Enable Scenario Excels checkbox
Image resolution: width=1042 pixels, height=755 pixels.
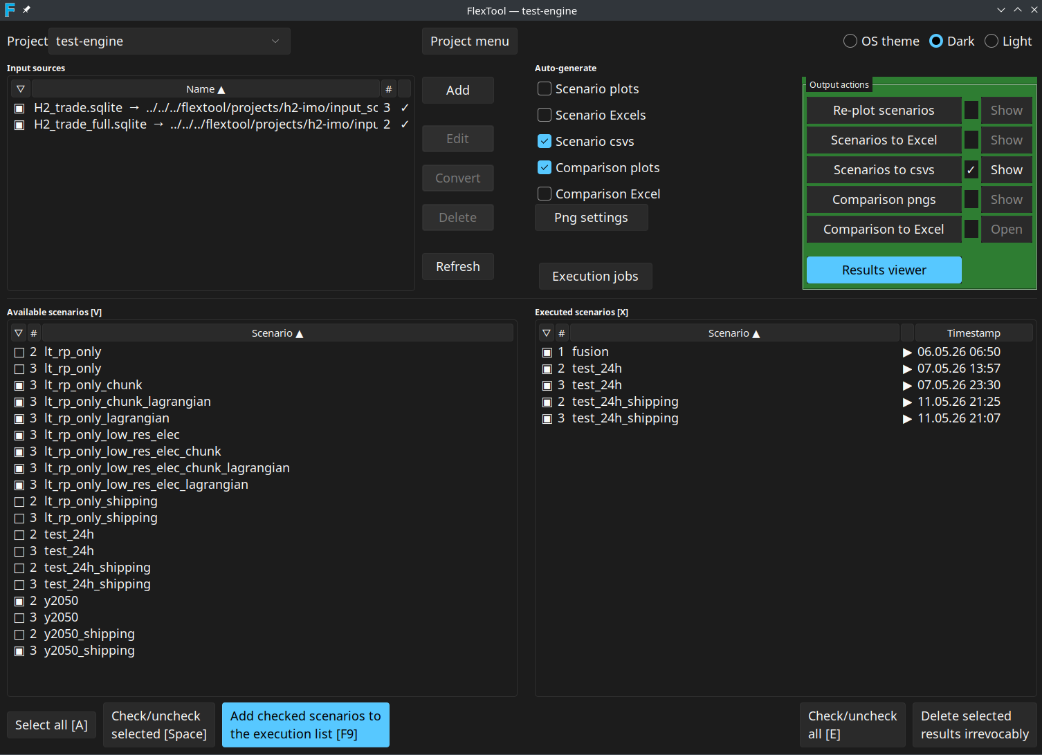(x=545, y=115)
